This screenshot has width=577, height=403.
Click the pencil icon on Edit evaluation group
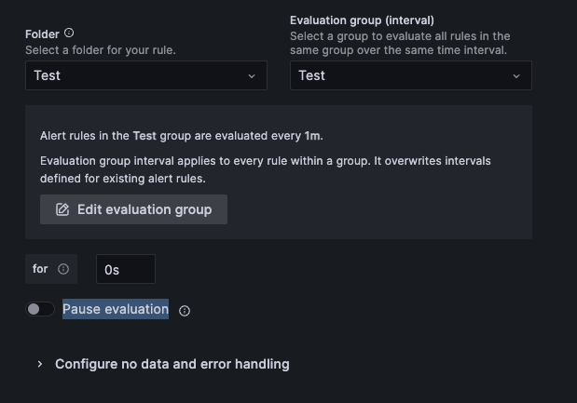click(62, 209)
